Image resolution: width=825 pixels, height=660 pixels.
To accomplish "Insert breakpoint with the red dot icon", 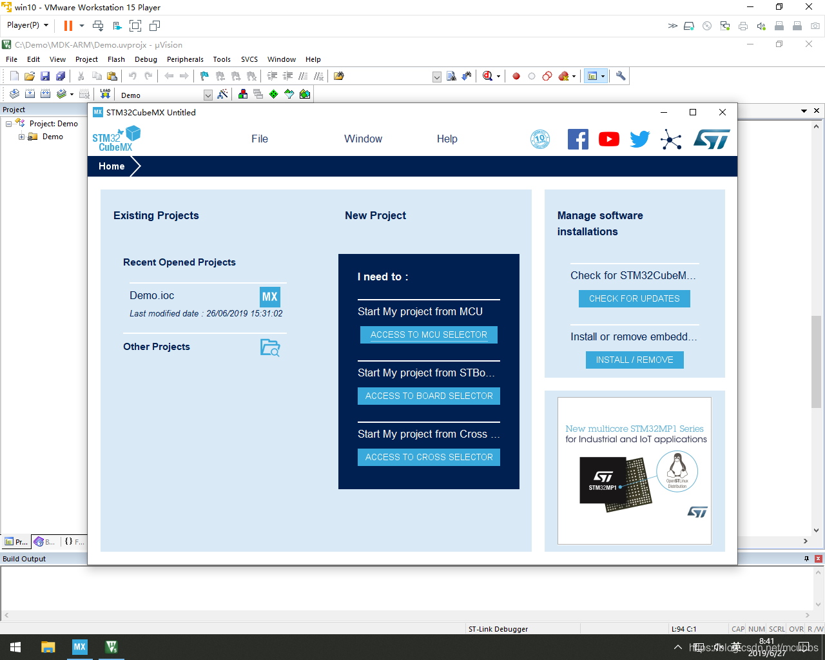I will (x=516, y=76).
